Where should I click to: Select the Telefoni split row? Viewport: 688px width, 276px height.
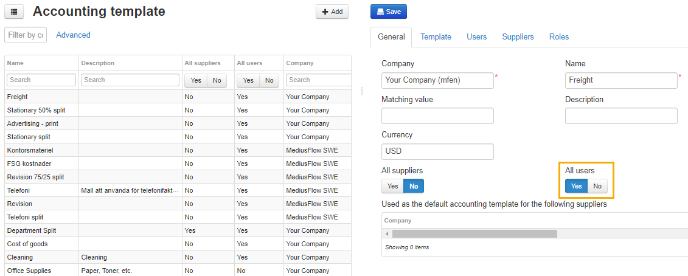178,217
